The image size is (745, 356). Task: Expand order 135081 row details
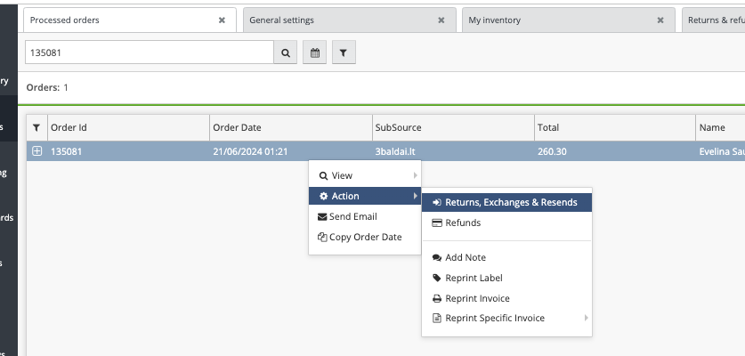click(x=37, y=151)
